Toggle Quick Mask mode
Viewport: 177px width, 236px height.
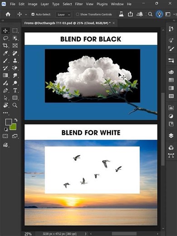pyautogui.click(x=5, y=136)
